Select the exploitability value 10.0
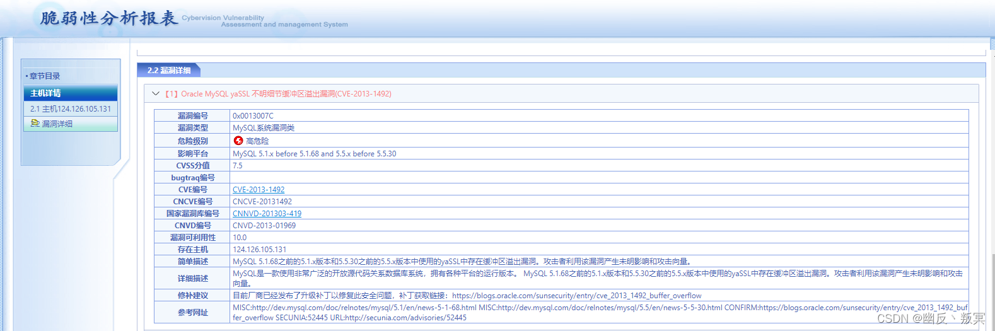995x331 pixels. [x=240, y=238]
